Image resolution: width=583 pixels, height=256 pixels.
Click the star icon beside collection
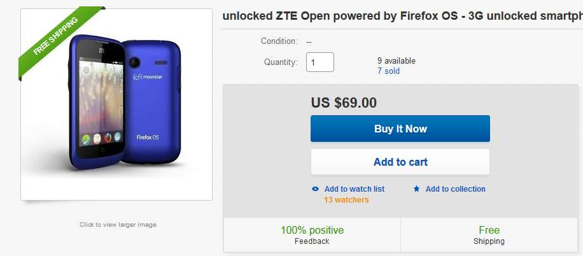(x=417, y=189)
